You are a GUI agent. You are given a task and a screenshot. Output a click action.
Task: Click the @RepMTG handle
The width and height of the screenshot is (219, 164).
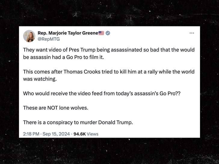click(49, 39)
